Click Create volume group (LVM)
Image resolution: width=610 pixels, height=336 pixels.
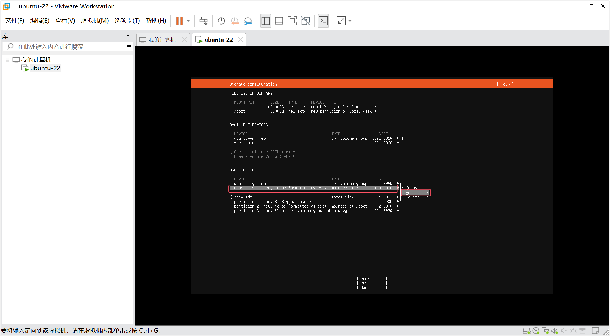(x=264, y=156)
